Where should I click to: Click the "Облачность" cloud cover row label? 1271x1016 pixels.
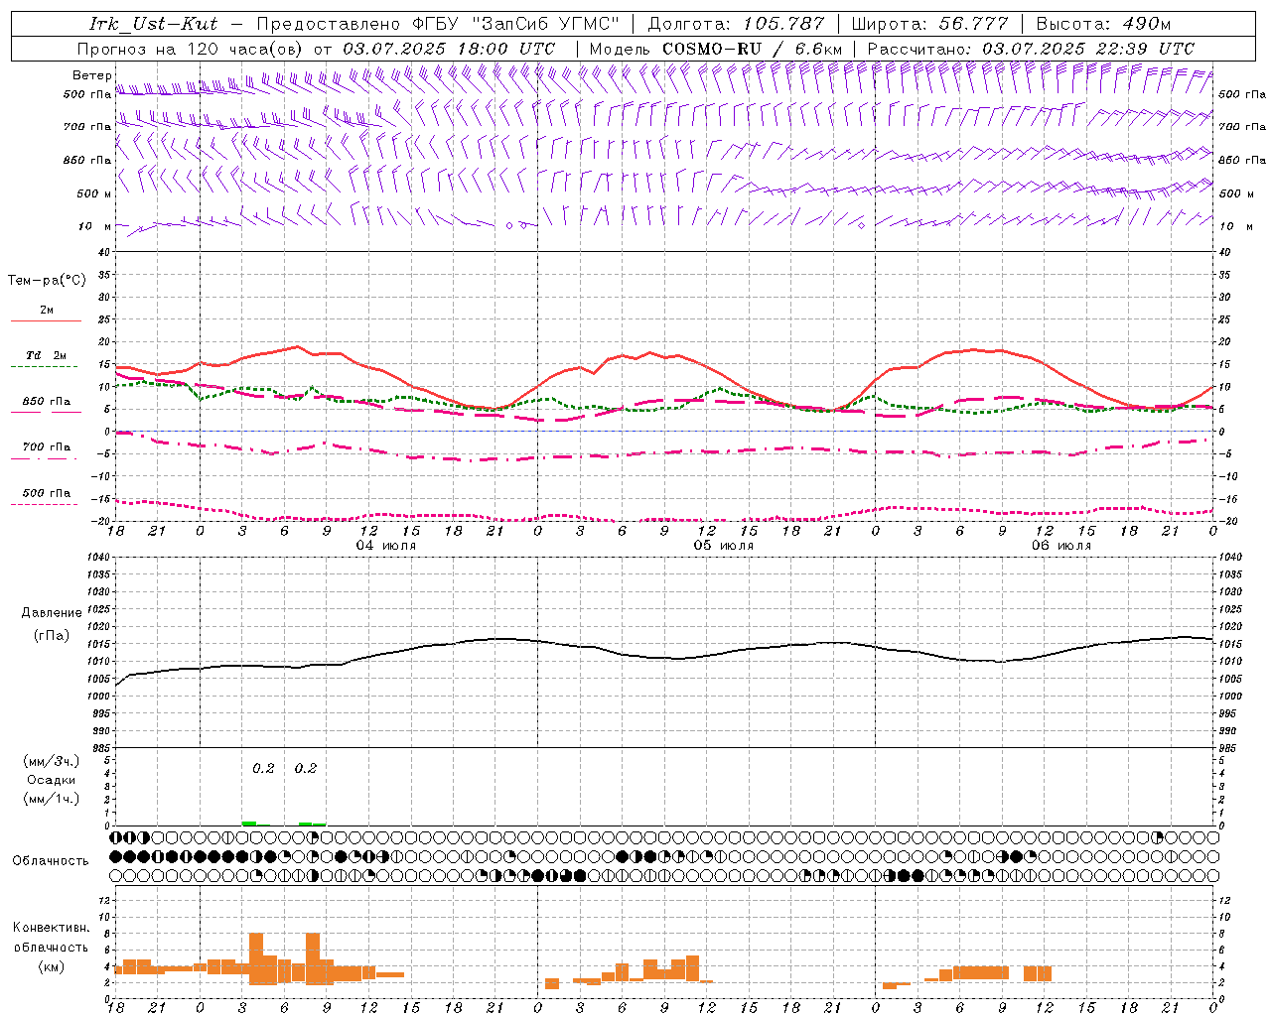[51, 861]
